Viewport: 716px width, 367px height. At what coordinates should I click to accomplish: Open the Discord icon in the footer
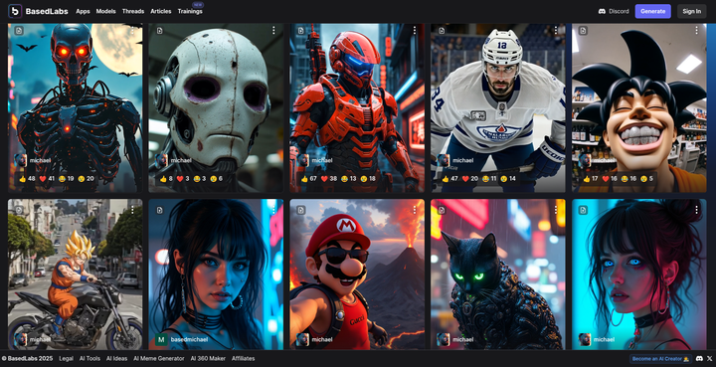point(699,359)
